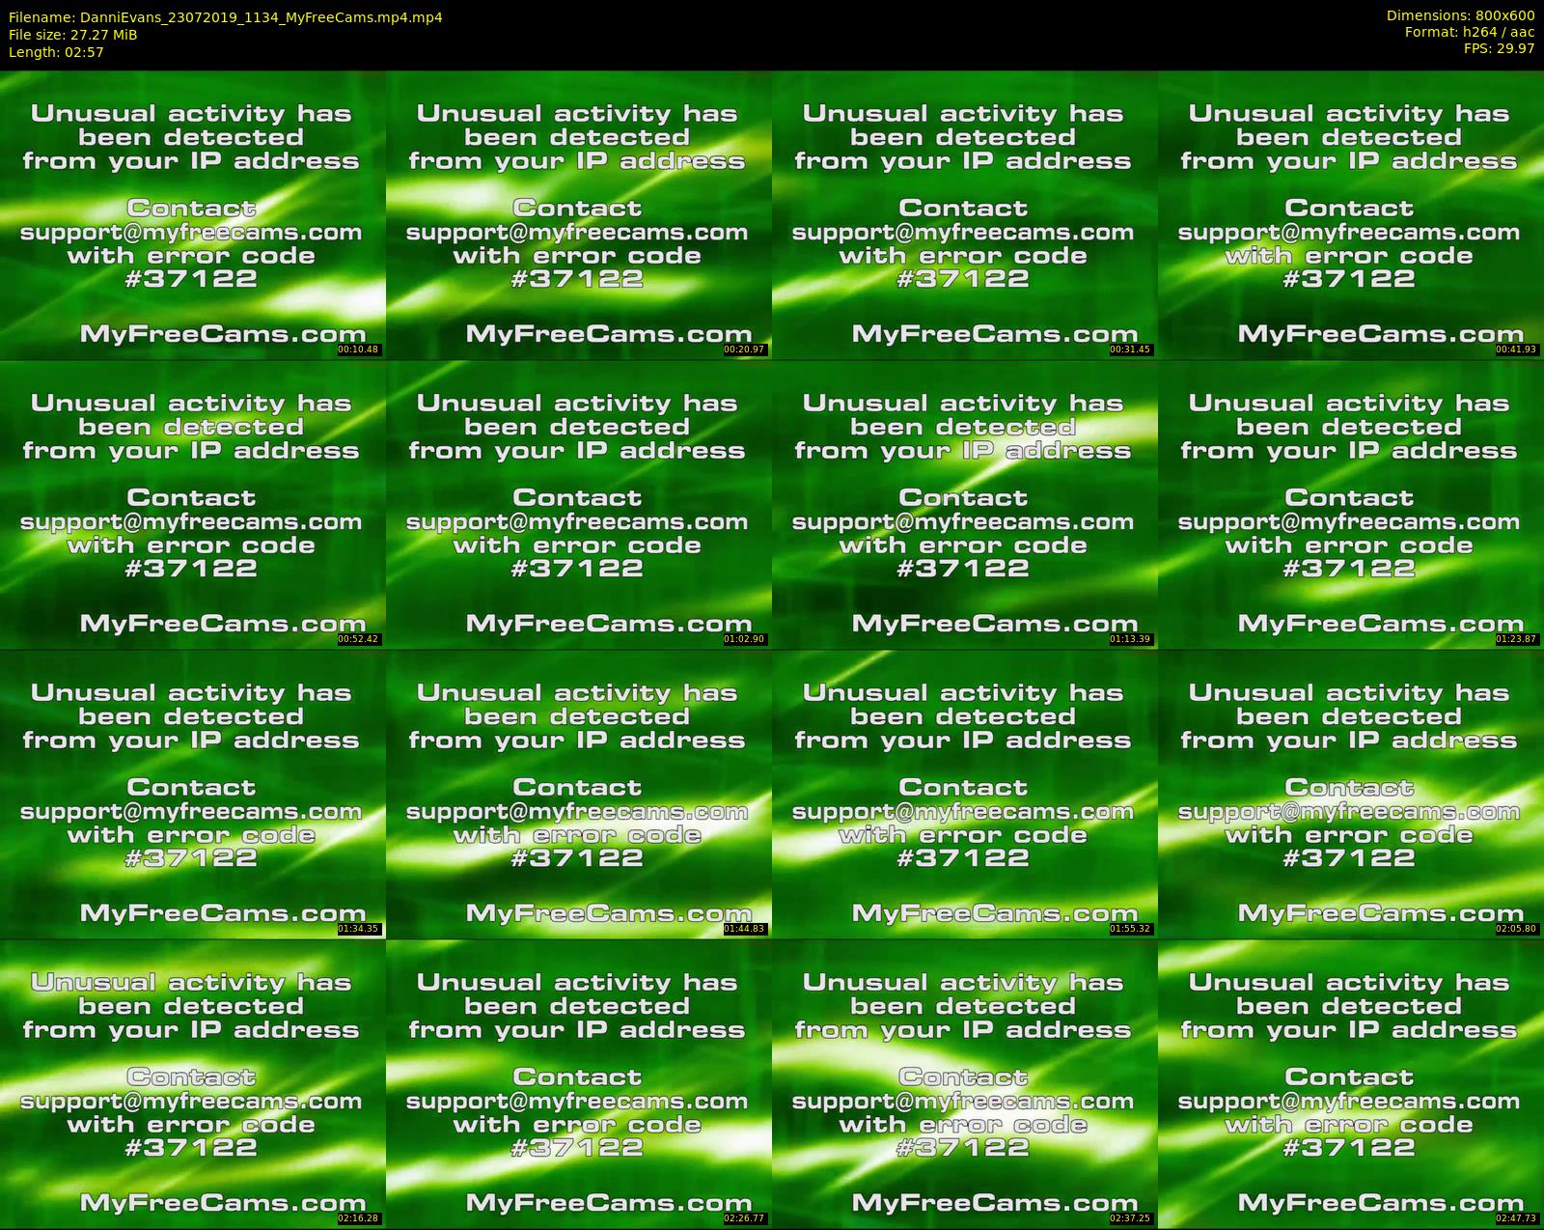This screenshot has height=1230, width=1544.
Task: Click the Filename line in the header
Action: 226,17
